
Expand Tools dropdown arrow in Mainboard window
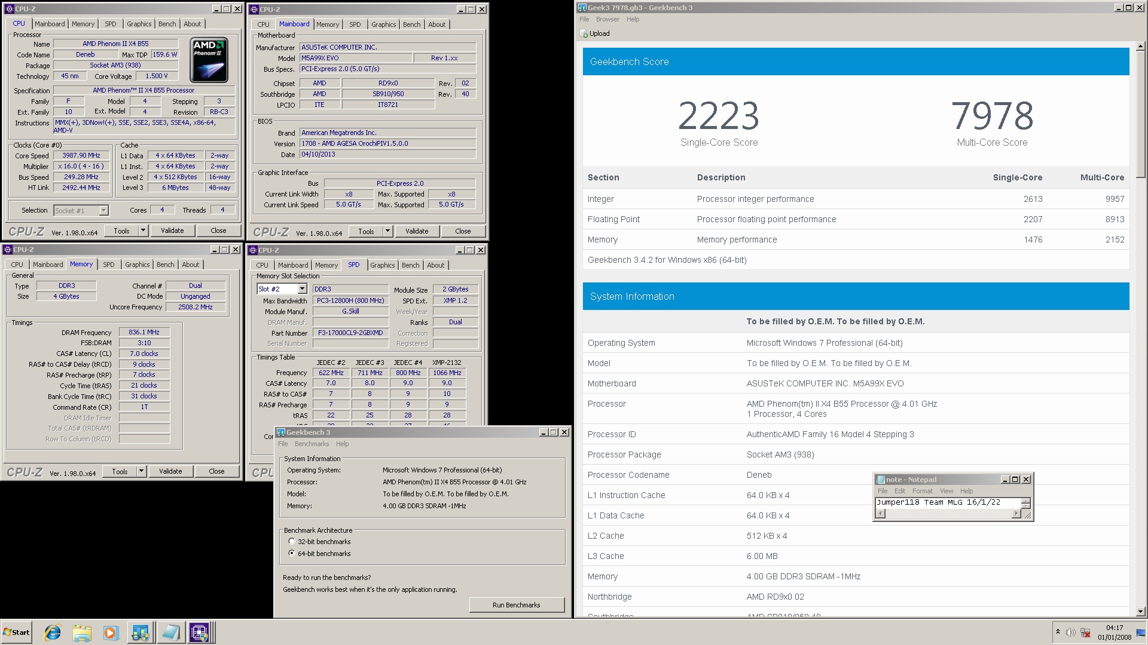pyautogui.click(x=387, y=231)
